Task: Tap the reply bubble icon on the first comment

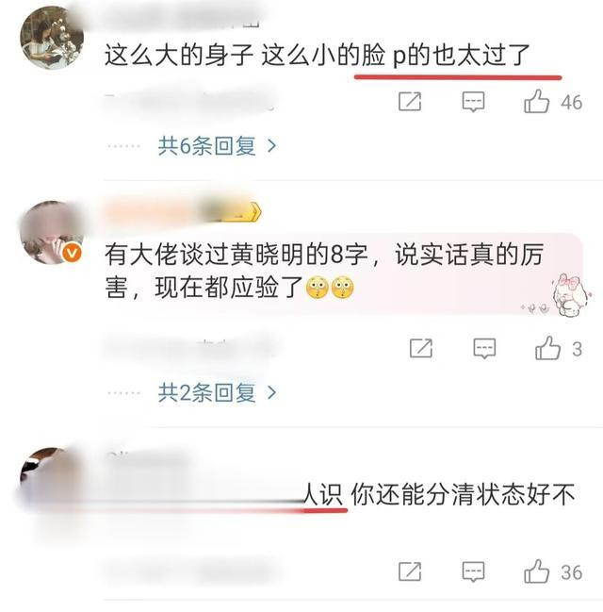Action: pos(473,102)
